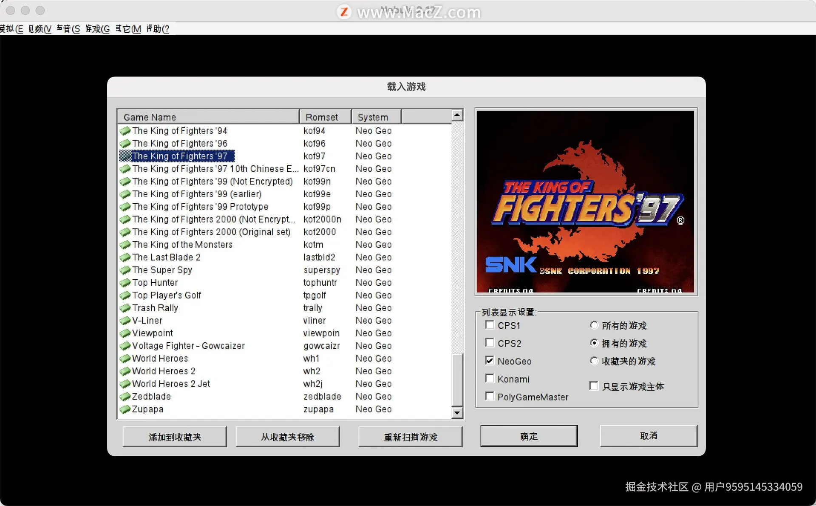Screen dimensions: 816x506
Task: Enable the CPS1 checkbox
Action: pyautogui.click(x=490, y=325)
